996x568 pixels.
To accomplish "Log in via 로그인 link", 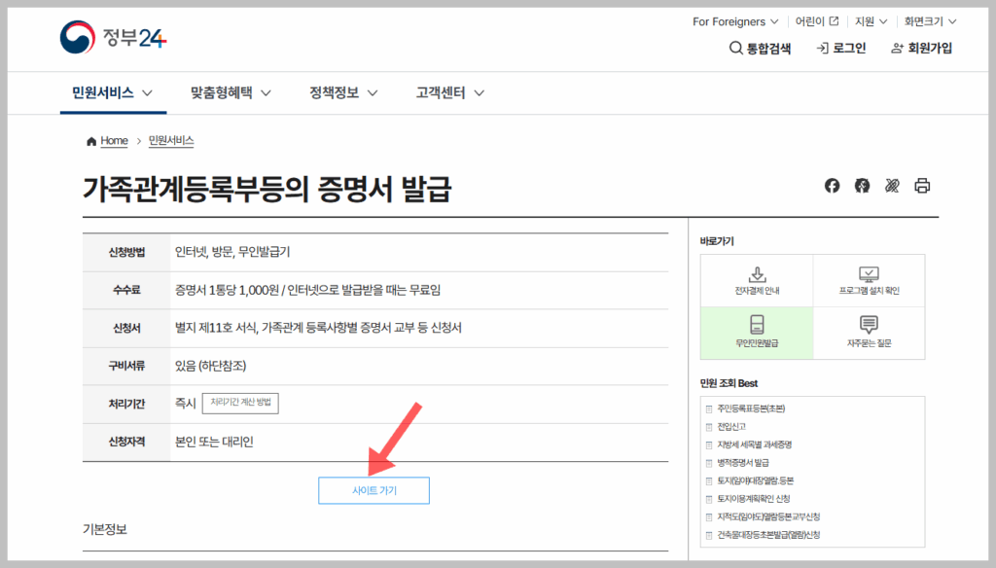I will (836, 47).
